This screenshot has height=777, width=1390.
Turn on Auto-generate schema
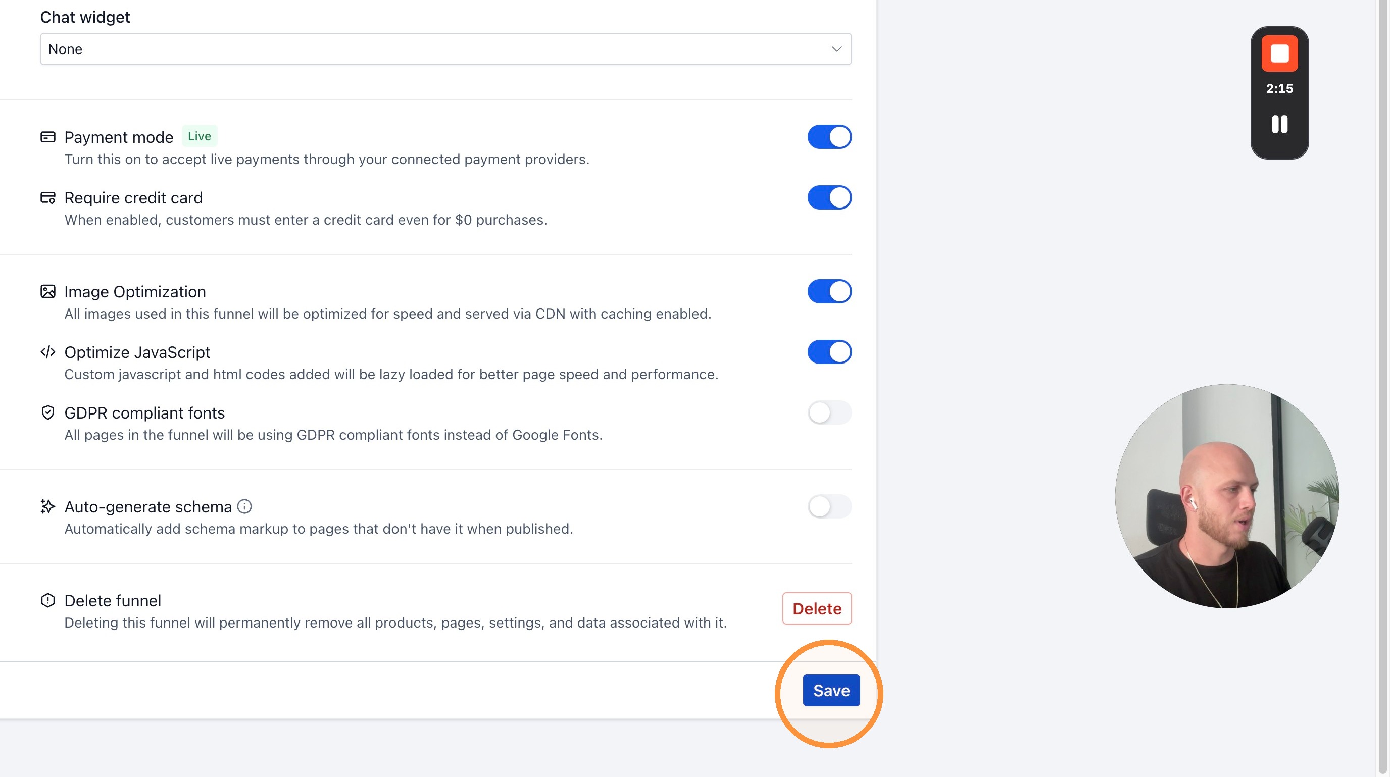pyautogui.click(x=829, y=507)
